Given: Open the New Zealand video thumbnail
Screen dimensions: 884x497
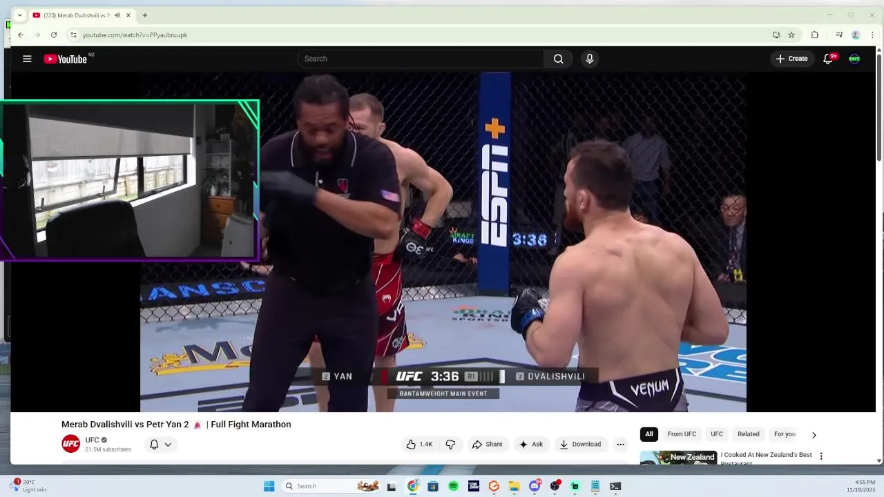Looking at the screenshot, I should tap(678, 458).
